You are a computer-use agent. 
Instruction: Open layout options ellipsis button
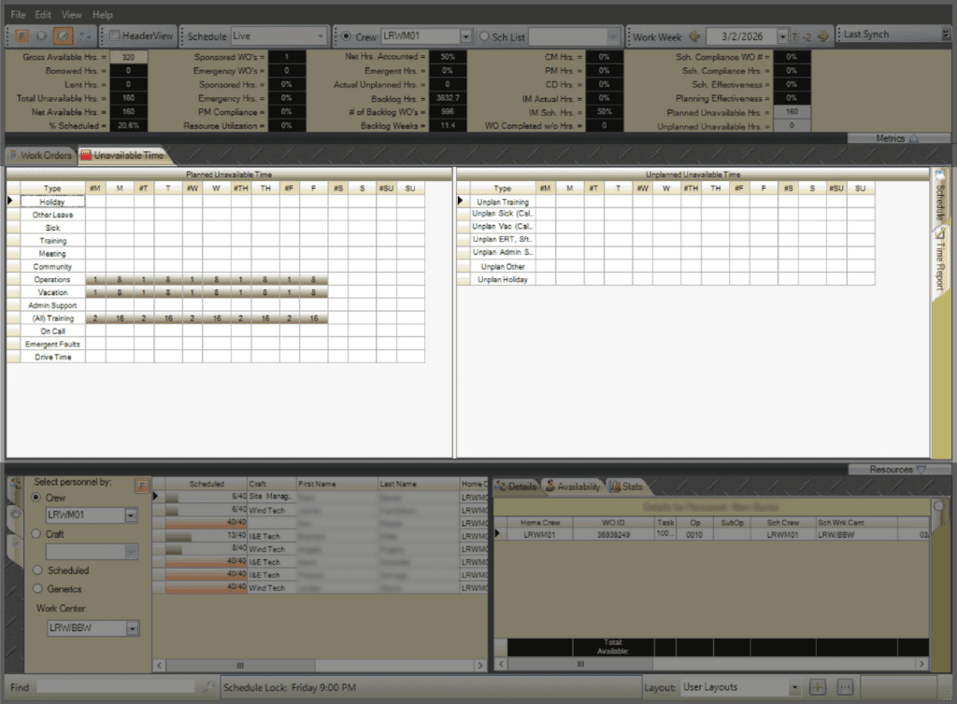coord(845,687)
